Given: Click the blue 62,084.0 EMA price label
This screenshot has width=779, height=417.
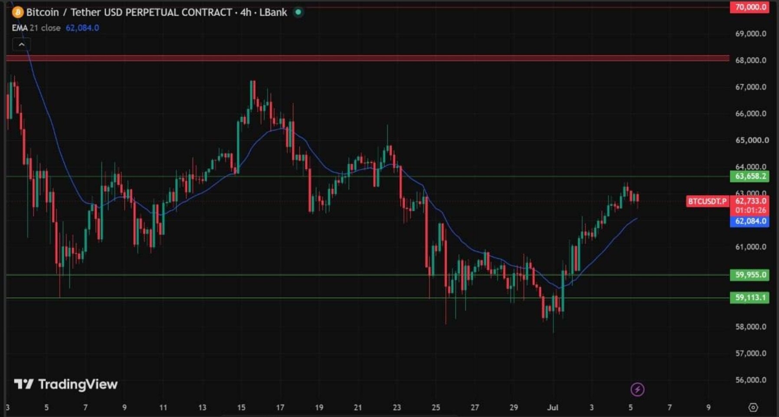Looking at the screenshot, I should coord(750,222).
